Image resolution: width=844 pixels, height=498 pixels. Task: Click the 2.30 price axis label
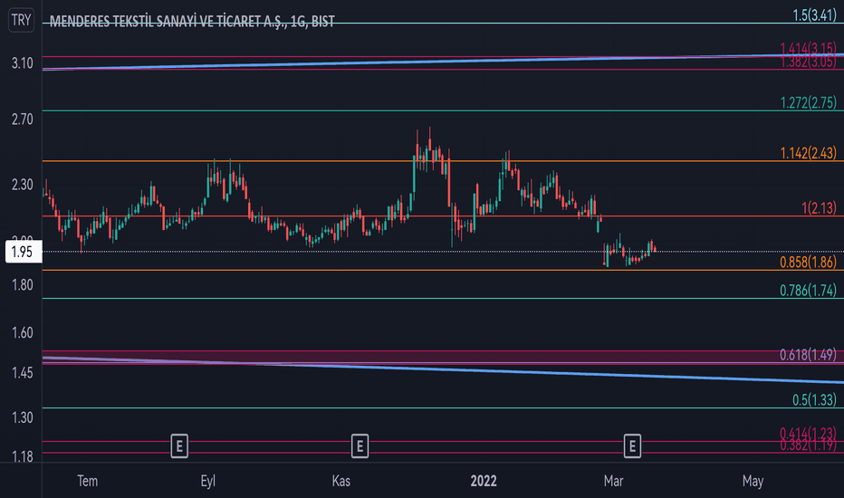(22, 185)
